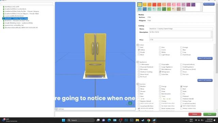The width and height of the screenshot is (218, 123).
Task: Check the White color checkbox
Action: pos(160,52)
